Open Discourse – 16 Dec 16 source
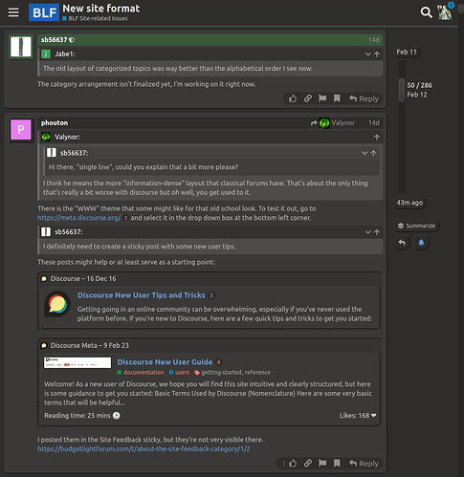The image size is (464, 477). pyautogui.click(x=83, y=278)
